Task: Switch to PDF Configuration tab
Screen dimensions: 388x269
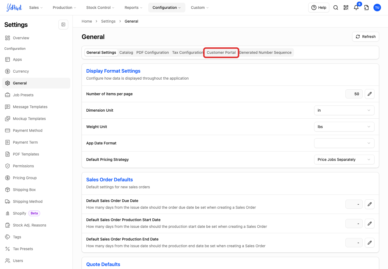Action: pyautogui.click(x=153, y=52)
